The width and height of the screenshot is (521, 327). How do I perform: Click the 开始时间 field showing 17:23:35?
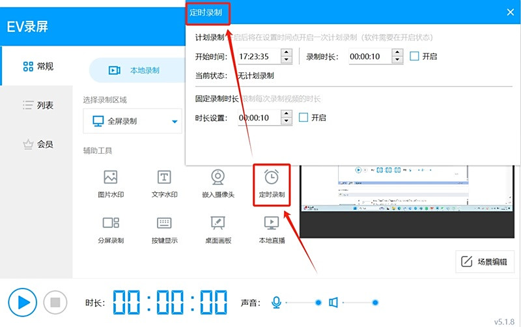259,56
